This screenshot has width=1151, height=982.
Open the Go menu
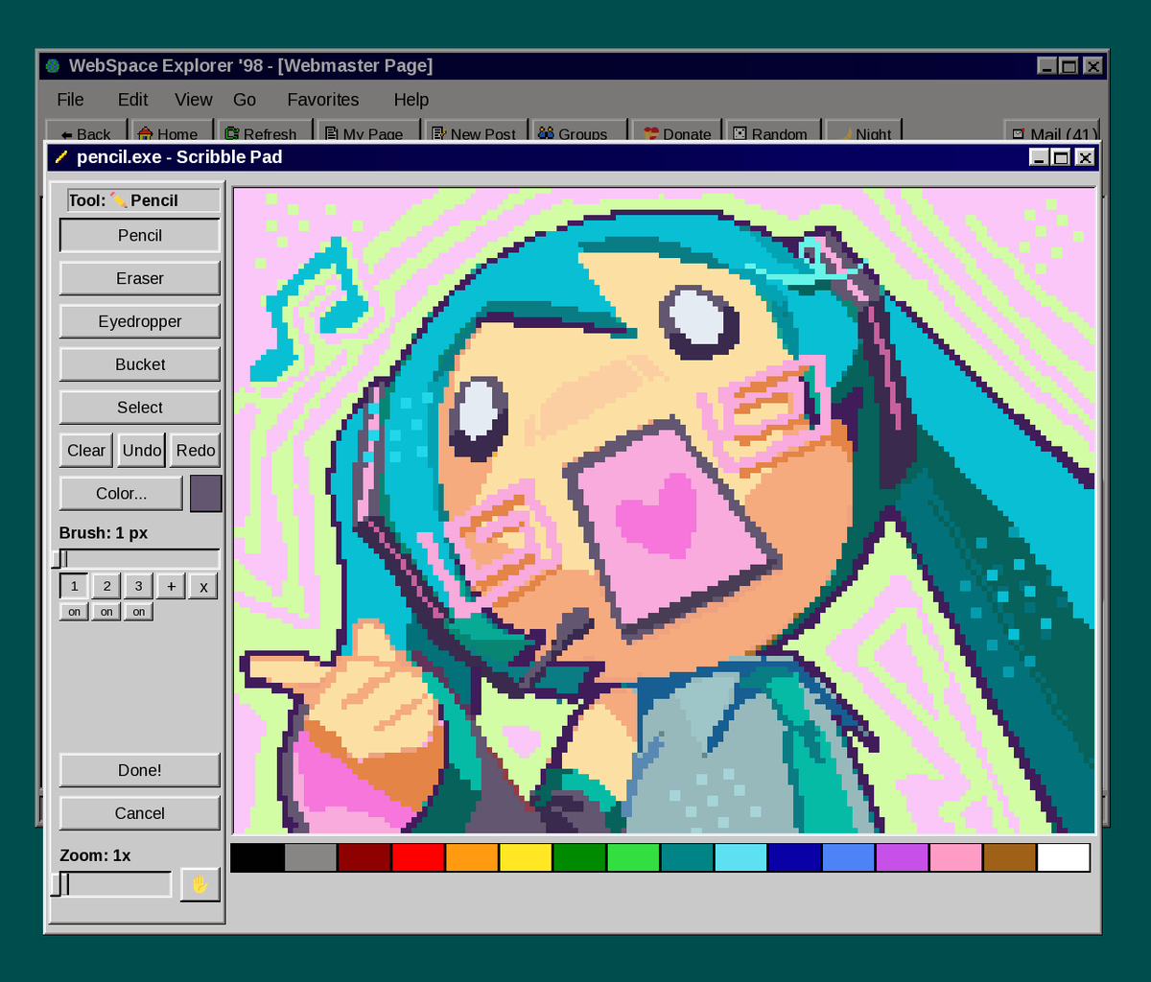click(x=245, y=100)
